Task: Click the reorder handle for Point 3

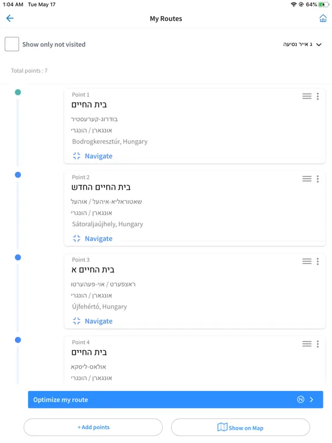Action: click(x=307, y=261)
